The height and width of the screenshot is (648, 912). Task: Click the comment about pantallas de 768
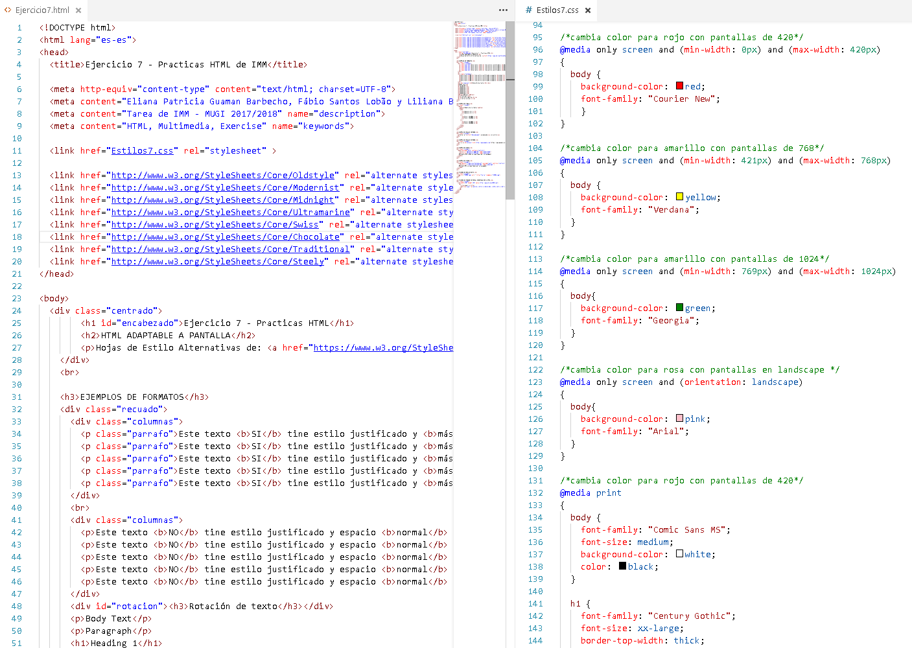(692, 148)
